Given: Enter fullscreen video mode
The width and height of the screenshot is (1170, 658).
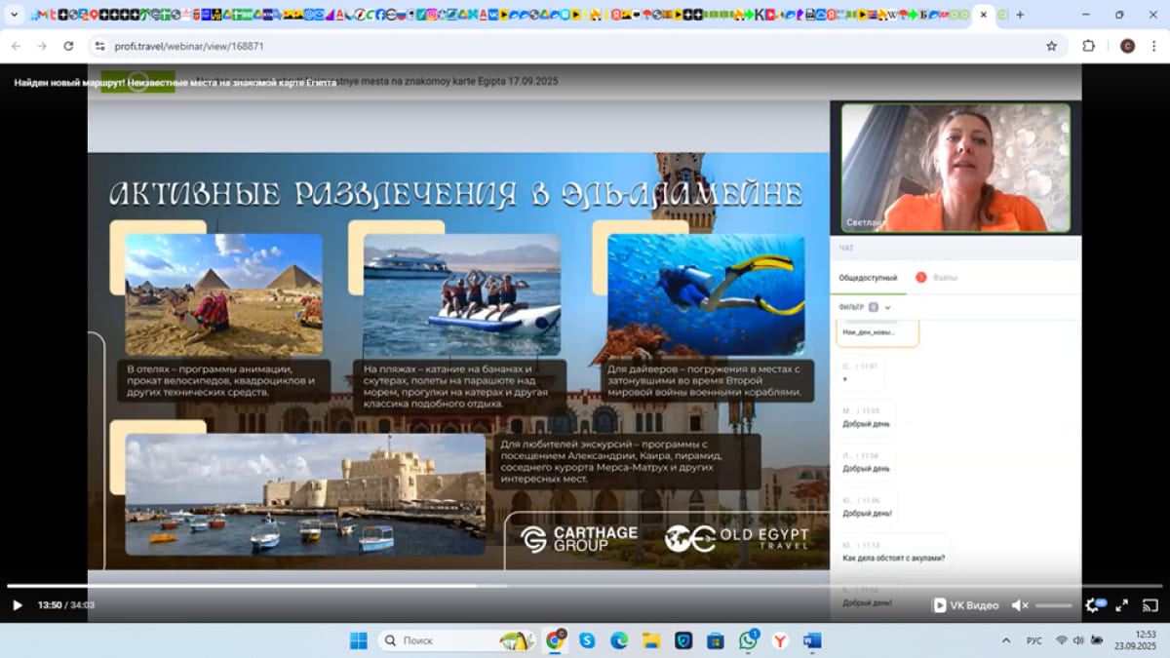Looking at the screenshot, I should coord(1122,605).
